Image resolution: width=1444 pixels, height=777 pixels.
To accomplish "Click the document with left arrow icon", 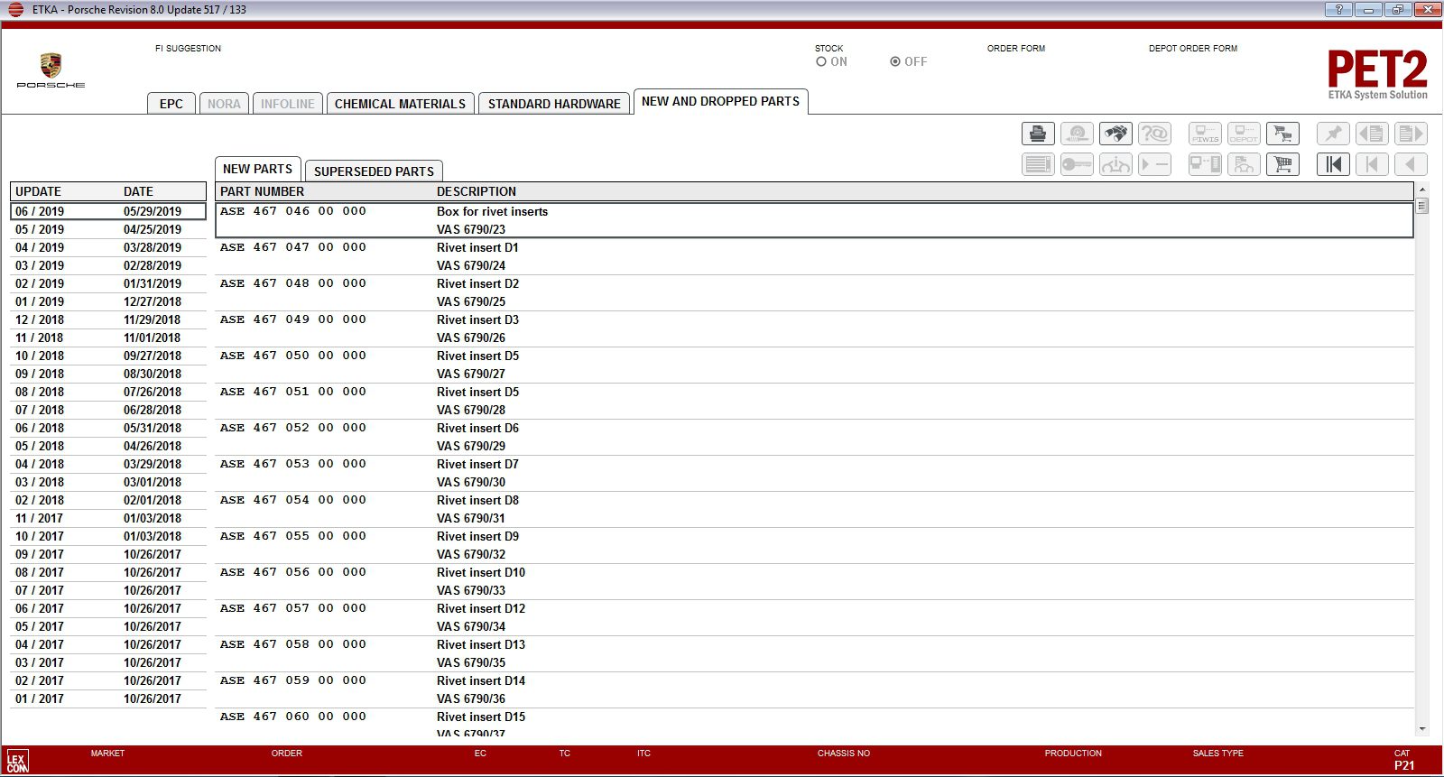I will 1372,134.
